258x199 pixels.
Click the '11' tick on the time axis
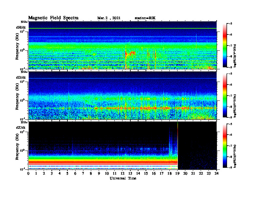pyautogui.click(x=115, y=174)
